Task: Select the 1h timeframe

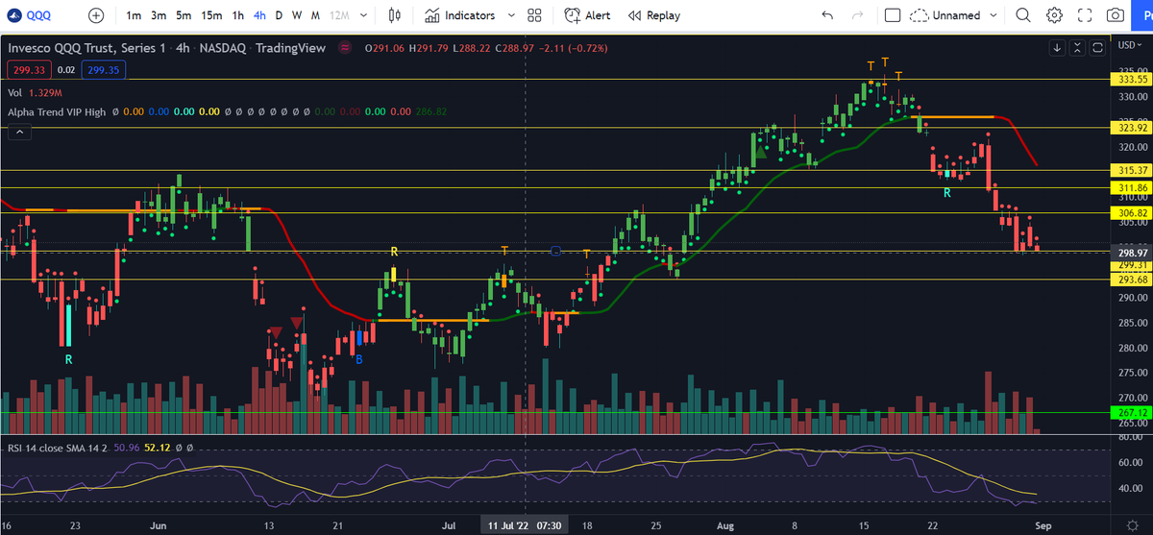Action: tap(237, 15)
